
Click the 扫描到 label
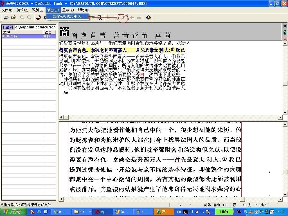[x=8, y=27]
